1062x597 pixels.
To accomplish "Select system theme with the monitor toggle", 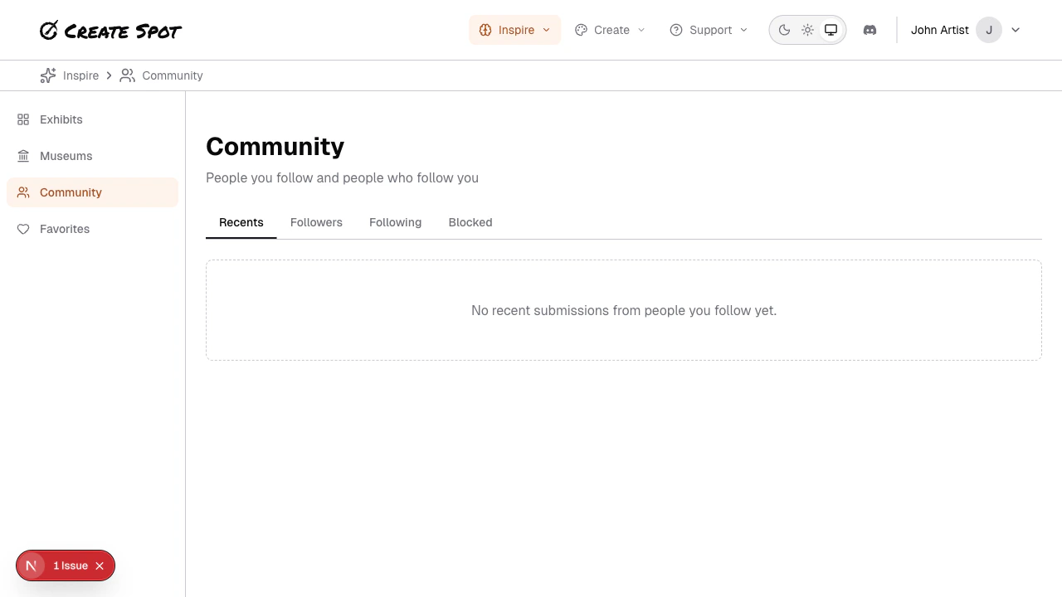I will pos(831,29).
